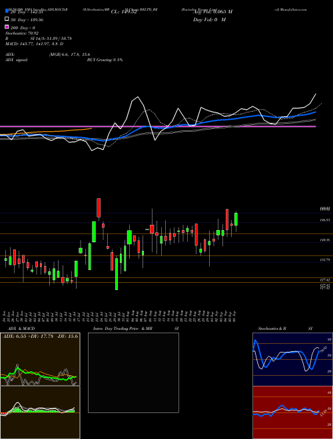
Task: Click the white 50 Day EMA legend swatch
Action: [x=7, y=19]
